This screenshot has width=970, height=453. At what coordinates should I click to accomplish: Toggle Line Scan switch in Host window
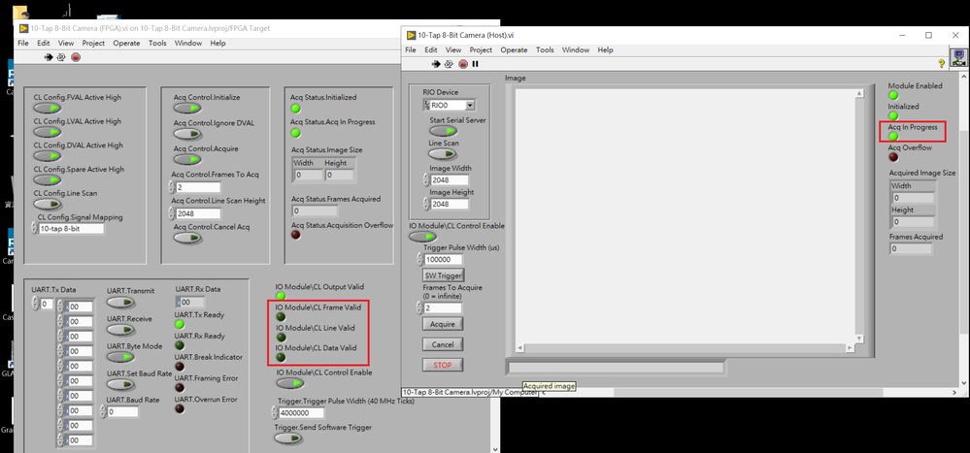443,154
